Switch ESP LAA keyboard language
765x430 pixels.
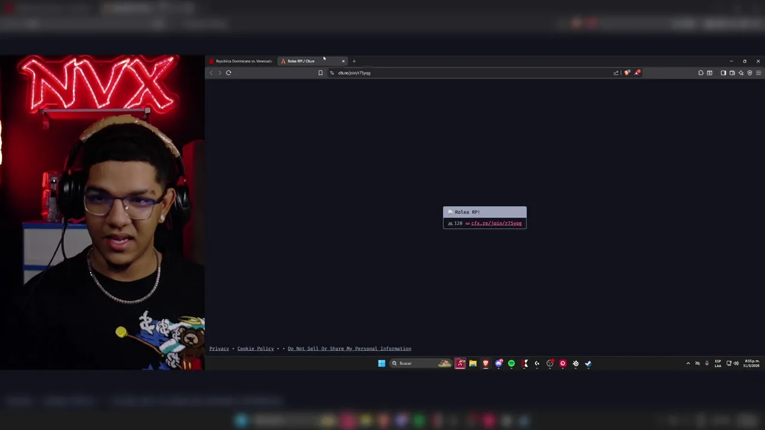coord(718,363)
